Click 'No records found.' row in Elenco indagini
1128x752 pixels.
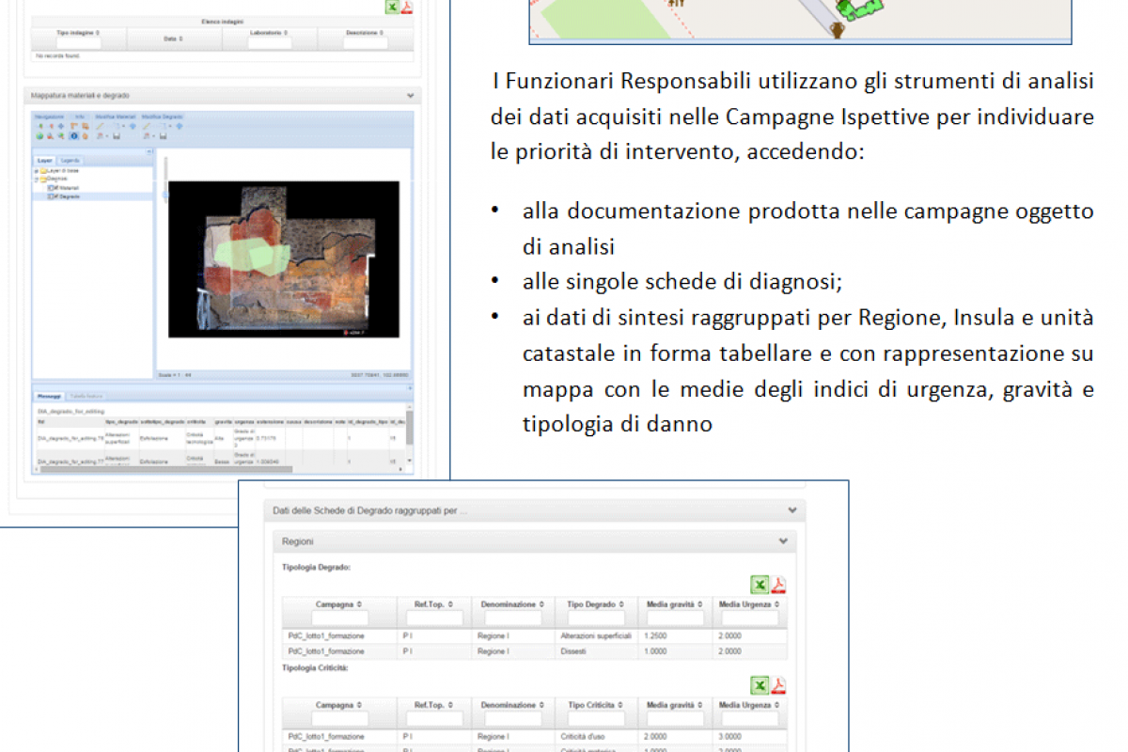[x=221, y=56]
